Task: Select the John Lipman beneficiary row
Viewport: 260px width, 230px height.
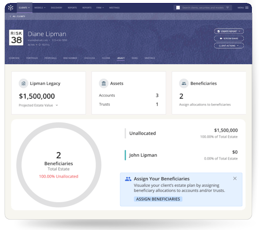Action: 181,155
